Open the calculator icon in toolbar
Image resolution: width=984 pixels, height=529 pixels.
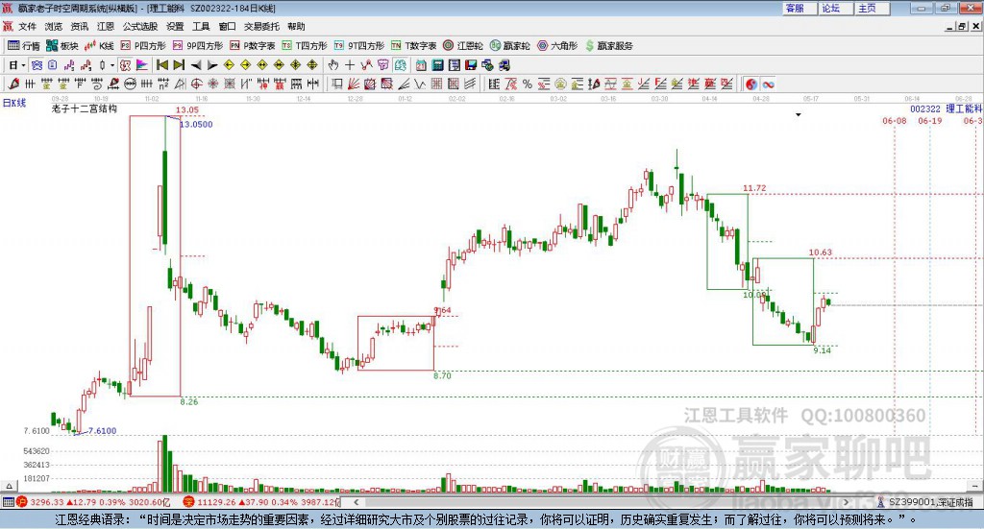tap(437, 65)
